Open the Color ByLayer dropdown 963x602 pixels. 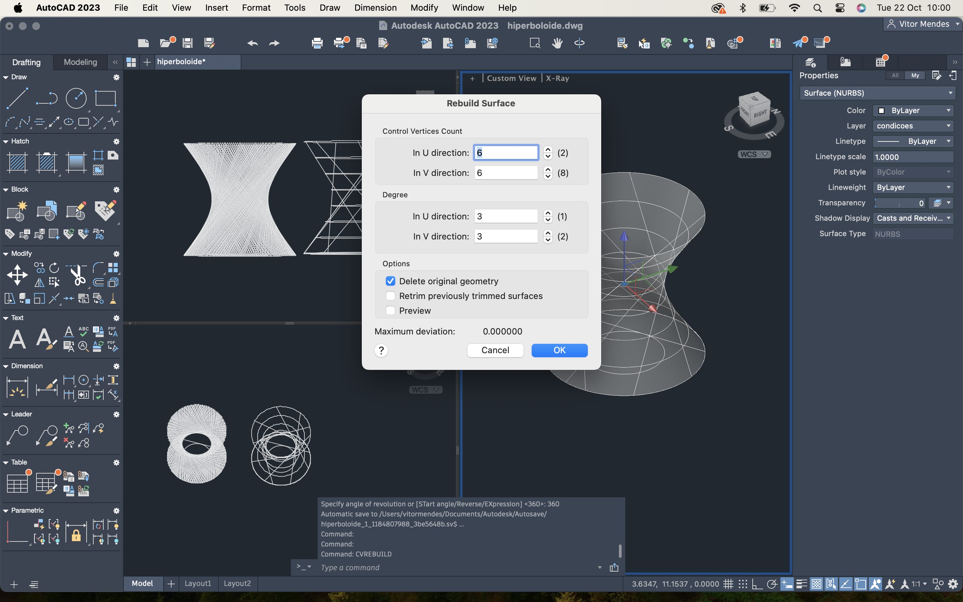pos(913,110)
